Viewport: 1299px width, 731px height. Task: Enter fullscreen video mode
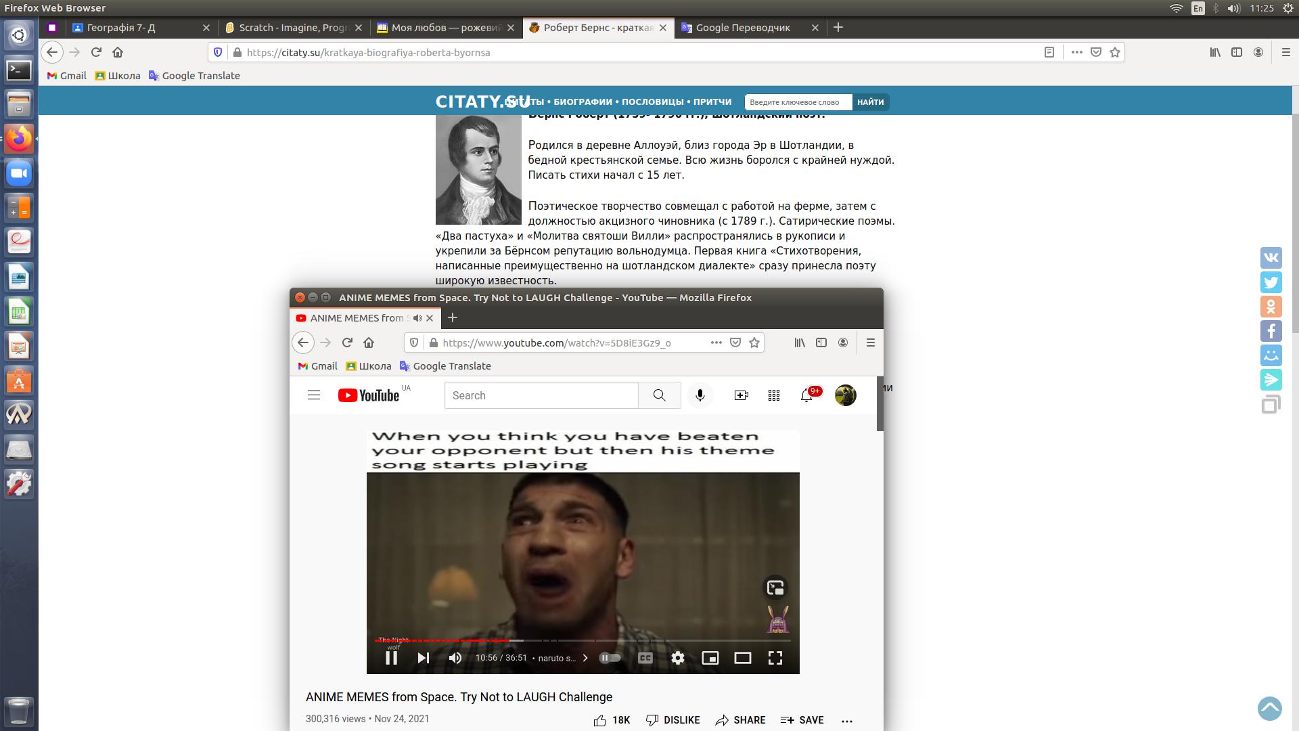point(775,658)
